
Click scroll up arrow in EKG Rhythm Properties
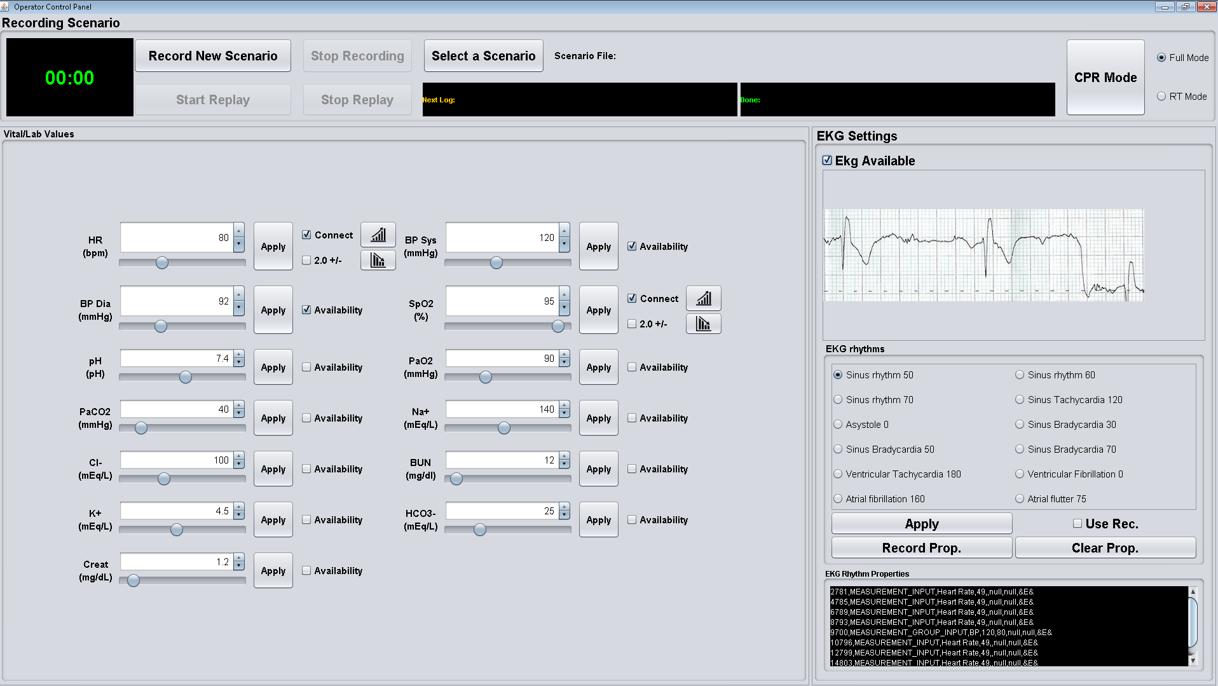(1193, 592)
